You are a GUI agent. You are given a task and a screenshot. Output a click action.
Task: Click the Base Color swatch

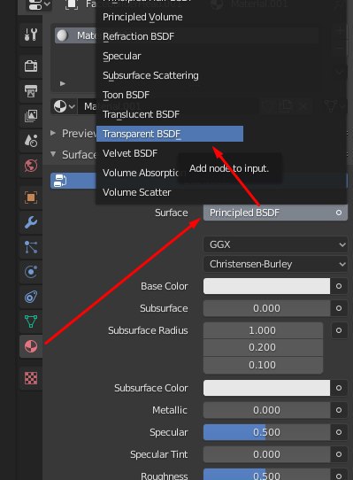(266, 286)
